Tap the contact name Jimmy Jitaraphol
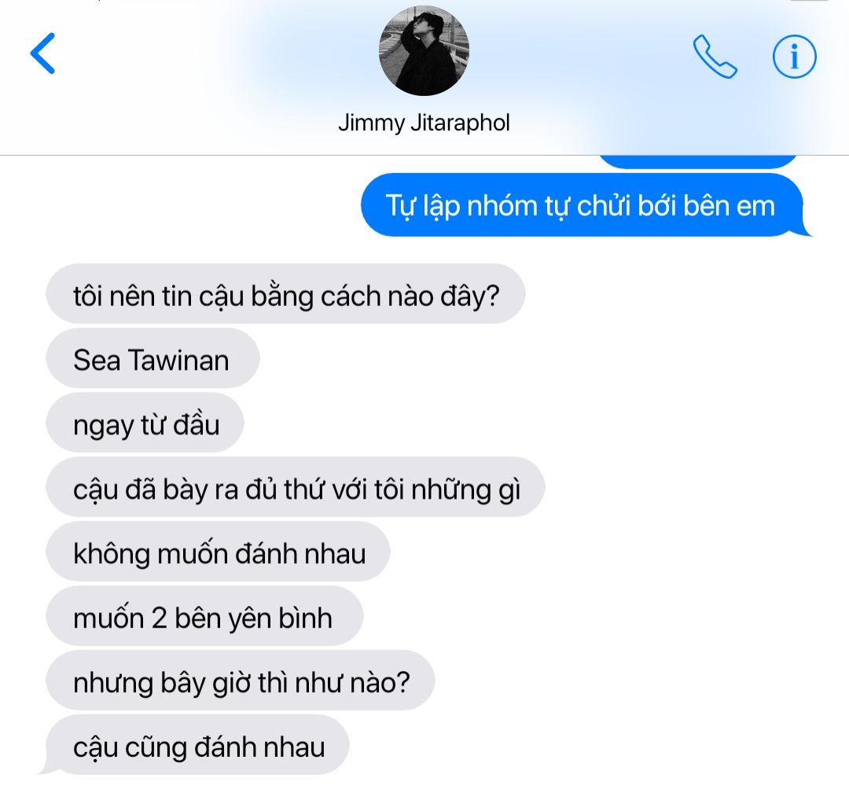This screenshot has height=800, width=849. point(424,123)
